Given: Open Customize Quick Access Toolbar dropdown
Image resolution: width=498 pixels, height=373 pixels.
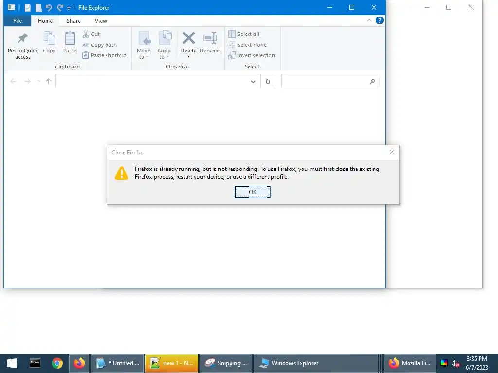Looking at the screenshot, I should pos(69,8).
